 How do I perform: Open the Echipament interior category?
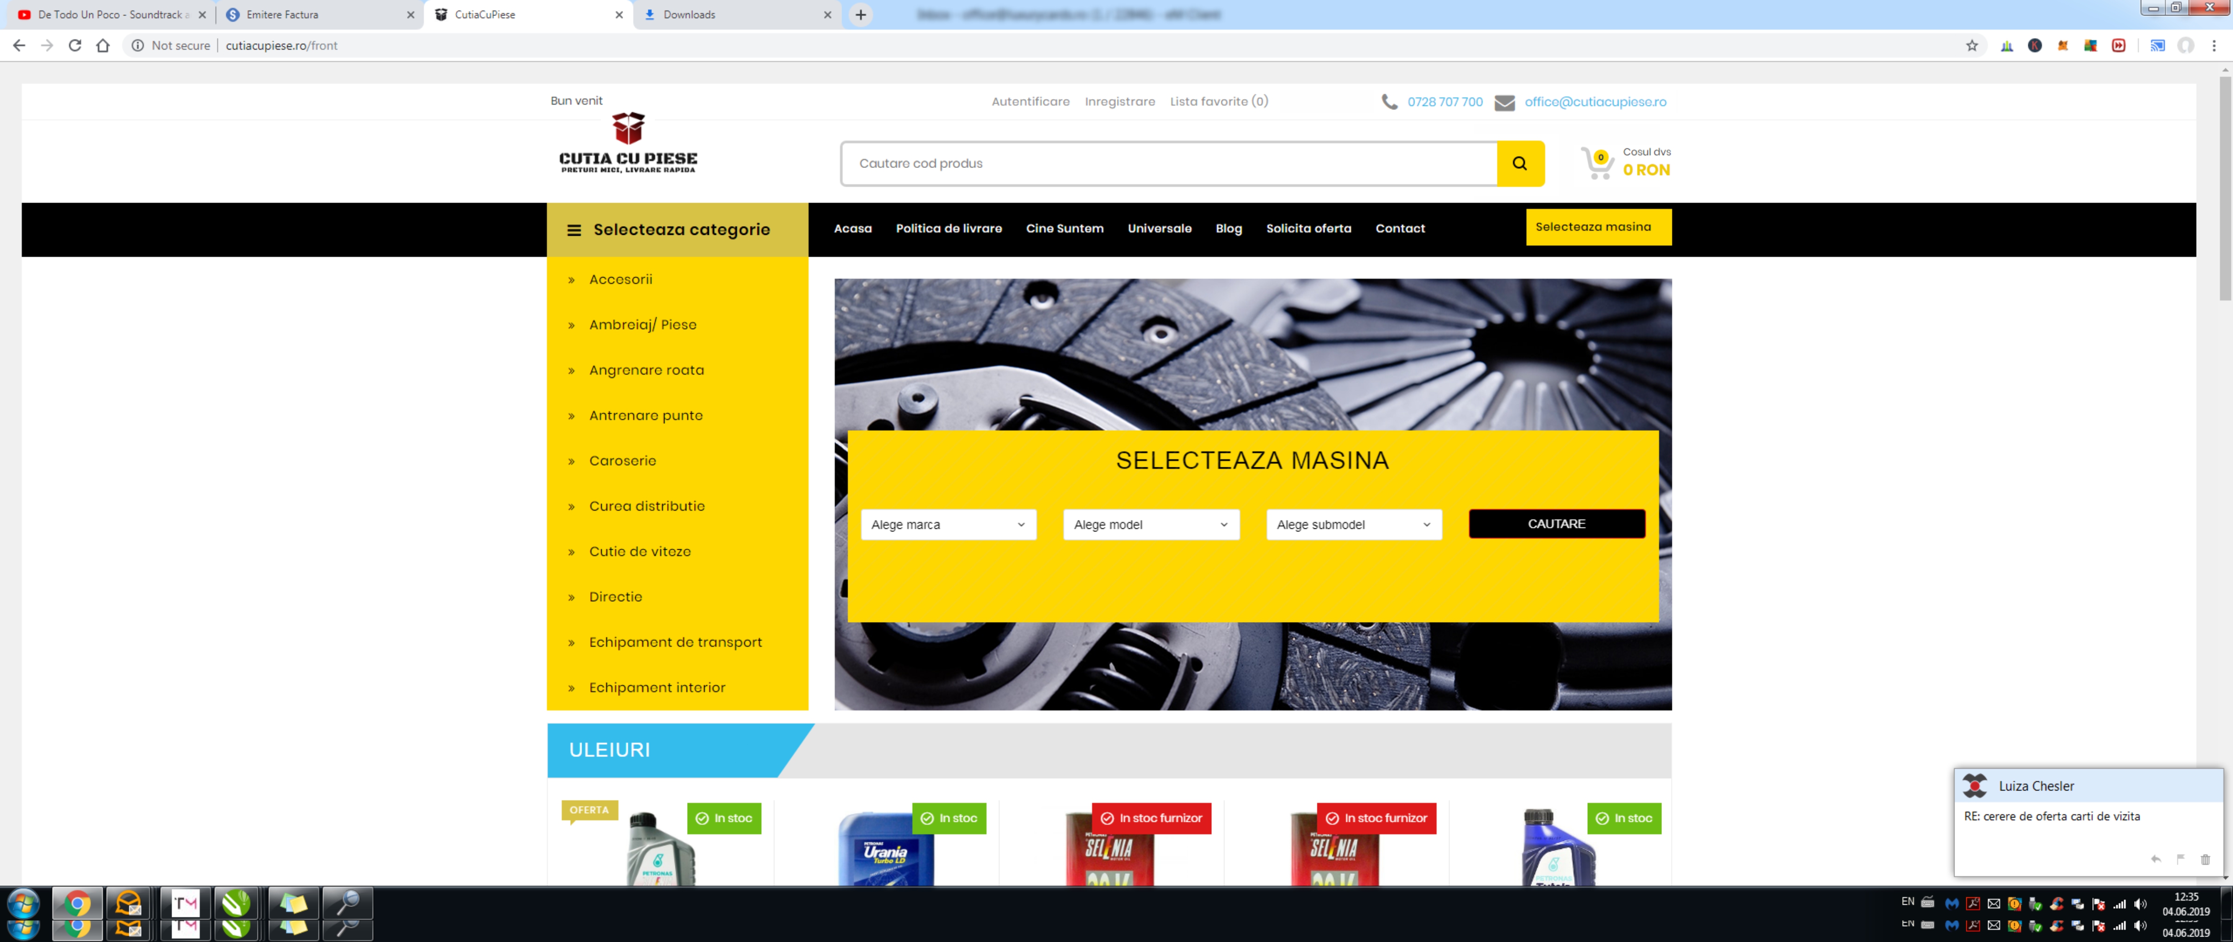(x=657, y=688)
